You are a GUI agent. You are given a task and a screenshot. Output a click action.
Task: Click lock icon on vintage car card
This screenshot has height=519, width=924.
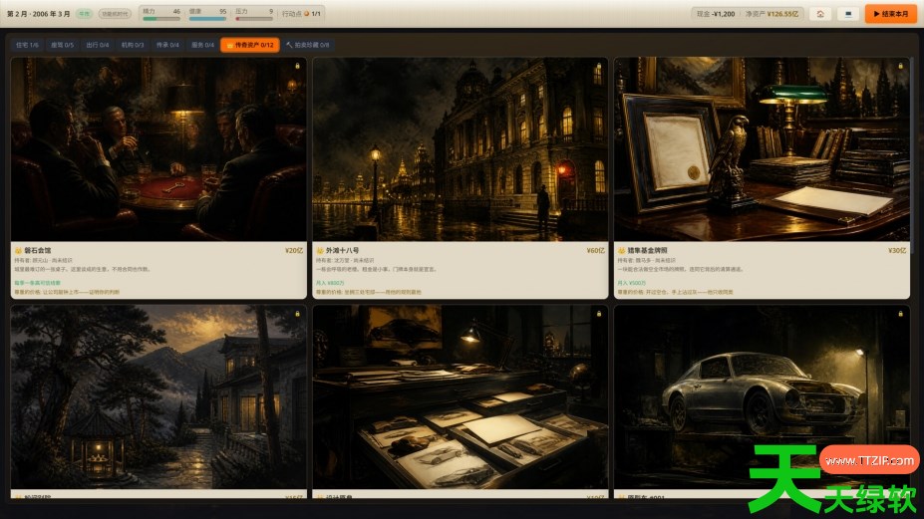(900, 314)
